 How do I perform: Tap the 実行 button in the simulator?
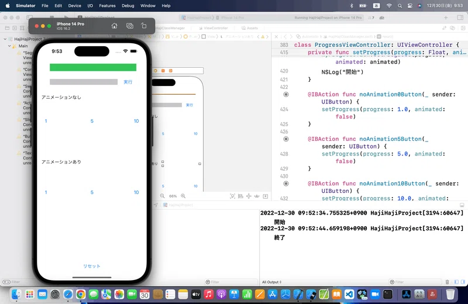128,82
